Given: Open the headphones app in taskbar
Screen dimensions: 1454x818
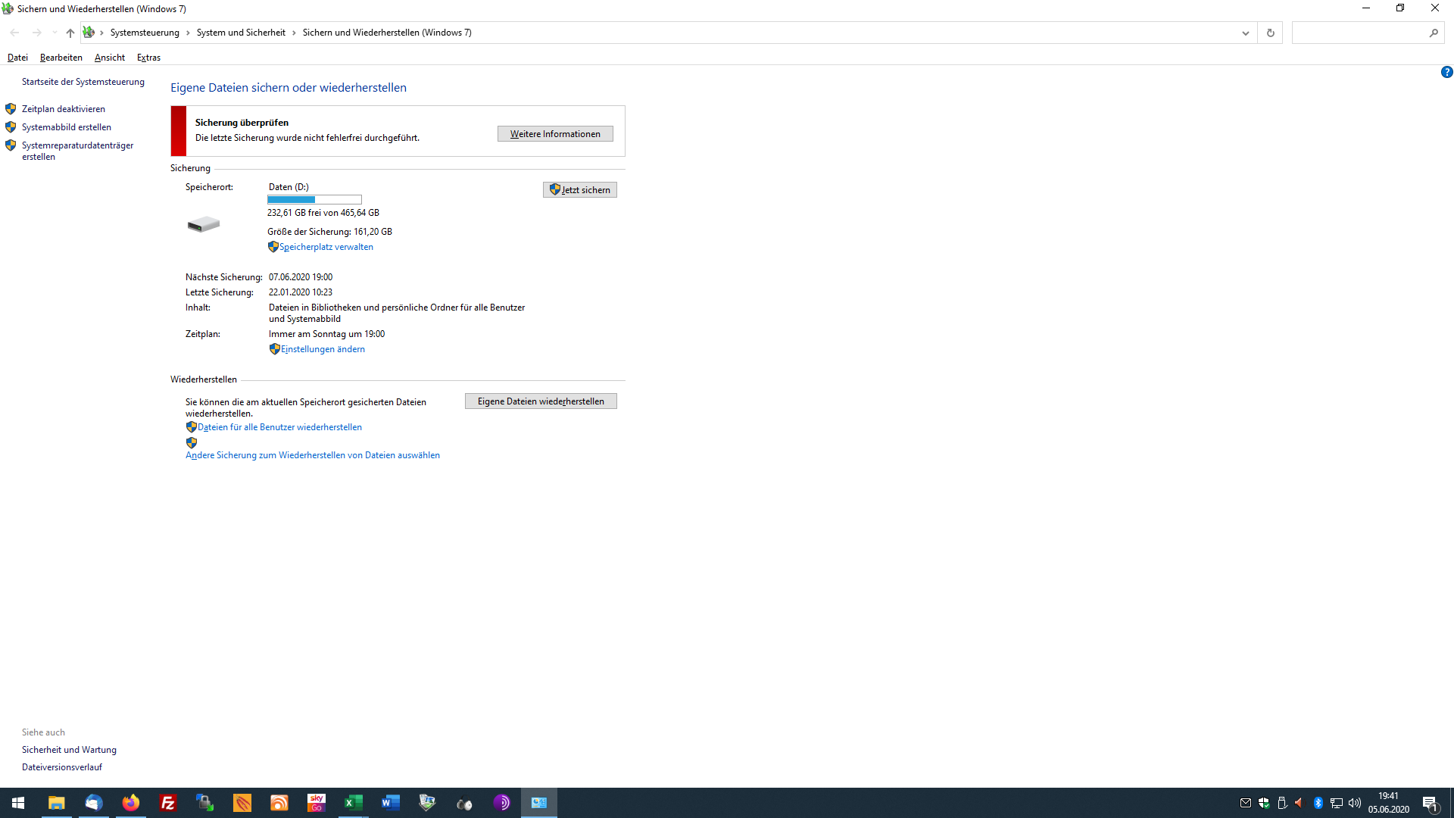Looking at the screenshot, I should coord(464,803).
